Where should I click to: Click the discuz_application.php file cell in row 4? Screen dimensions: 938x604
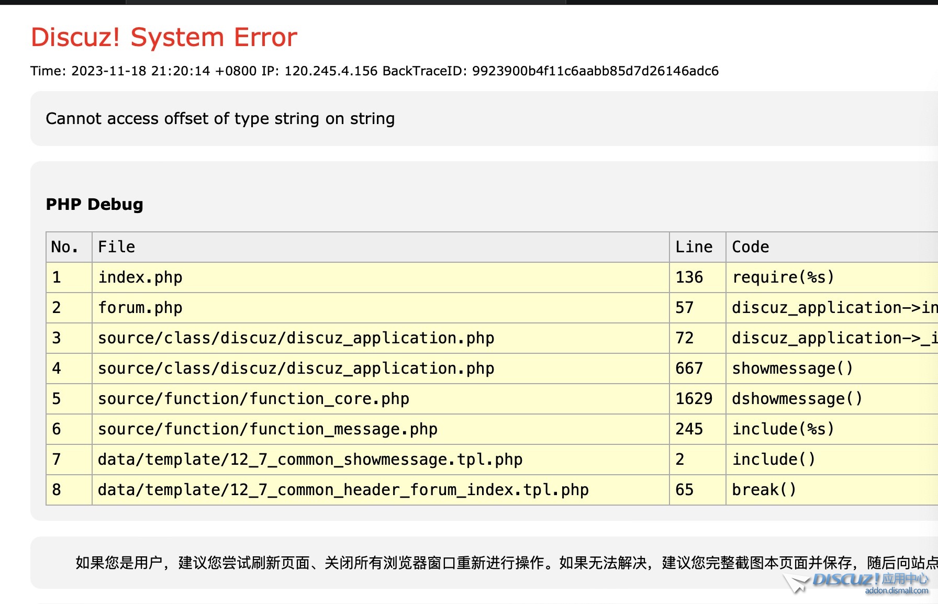[381, 368]
